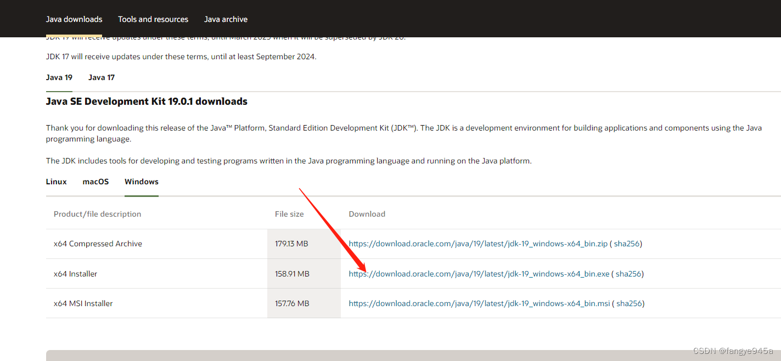The image size is (781, 361).
Task: Select the macOS platform tab
Action: pyautogui.click(x=96, y=182)
